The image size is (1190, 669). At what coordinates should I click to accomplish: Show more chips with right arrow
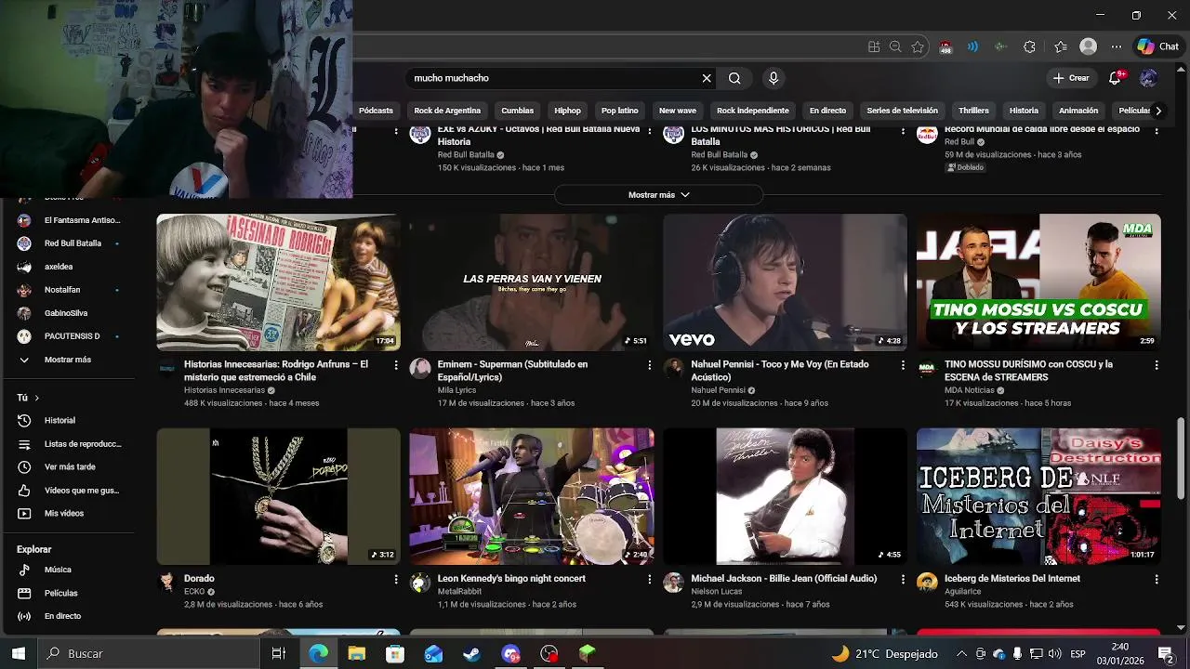point(1157,111)
